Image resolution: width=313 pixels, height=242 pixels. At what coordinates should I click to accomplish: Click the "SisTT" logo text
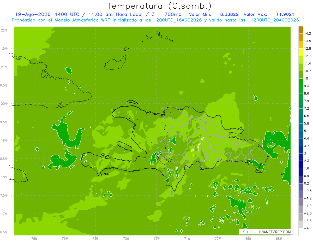(248, 232)
